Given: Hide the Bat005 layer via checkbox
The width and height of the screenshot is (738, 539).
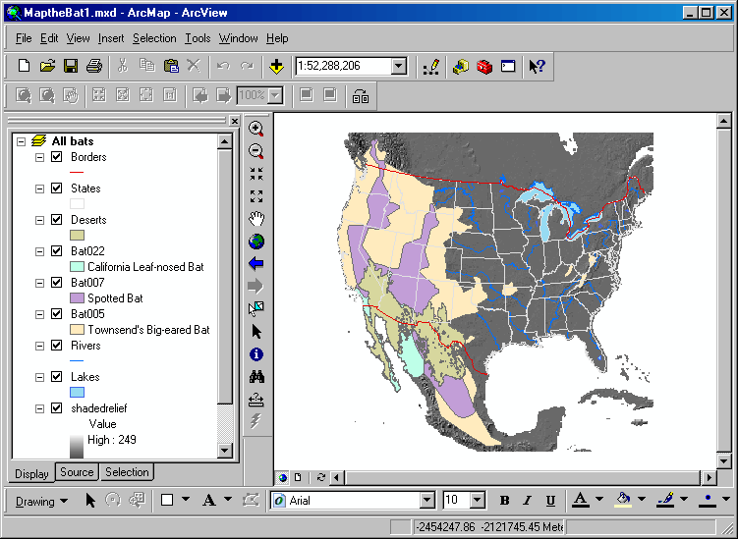Looking at the screenshot, I should click(x=56, y=314).
